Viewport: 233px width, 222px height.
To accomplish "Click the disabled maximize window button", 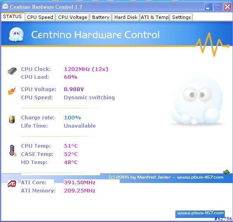I will click(x=218, y=7).
